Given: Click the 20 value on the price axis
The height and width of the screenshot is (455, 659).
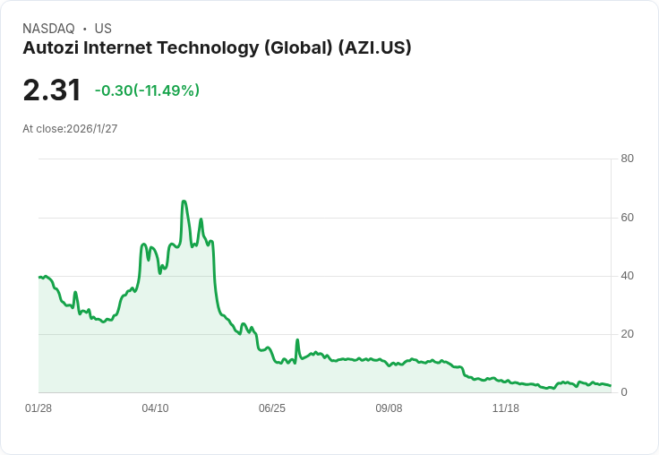Looking at the screenshot, I should [x=627, y=334].
